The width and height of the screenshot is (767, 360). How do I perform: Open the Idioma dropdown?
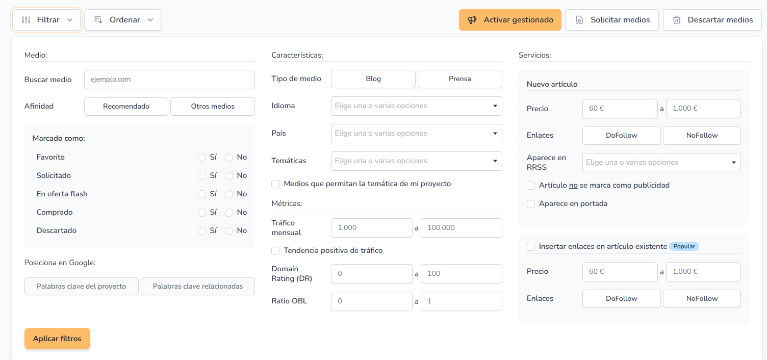[416, 106]
